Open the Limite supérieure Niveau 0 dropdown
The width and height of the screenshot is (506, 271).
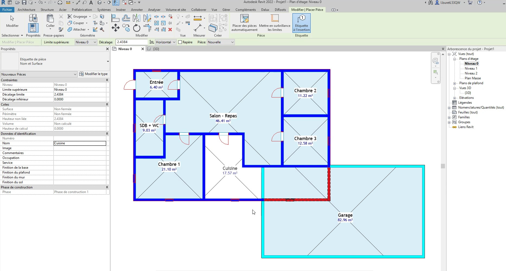[86, 42]
